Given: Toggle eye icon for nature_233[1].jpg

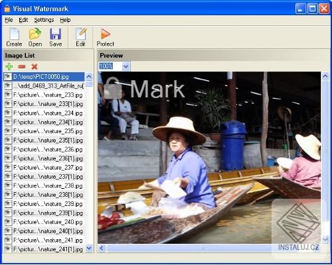Looking at the screenshot, I should point(8,104).
